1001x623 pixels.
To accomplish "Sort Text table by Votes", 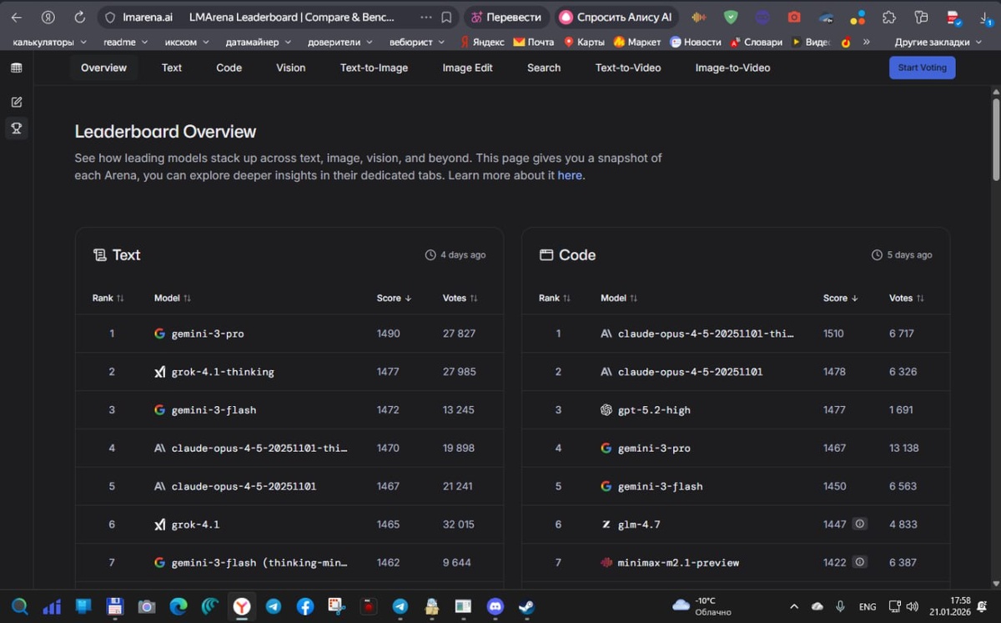I will pyautogui.click(x=460, y=298).
